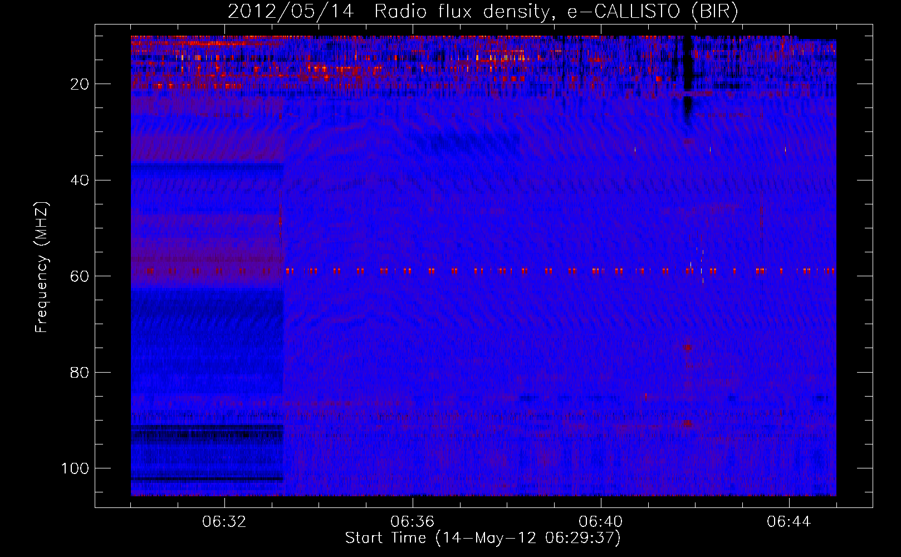Viewport: 901px width, 557px height.
Task: Click the 20 frequency tick label
Action: pos(80,84)
